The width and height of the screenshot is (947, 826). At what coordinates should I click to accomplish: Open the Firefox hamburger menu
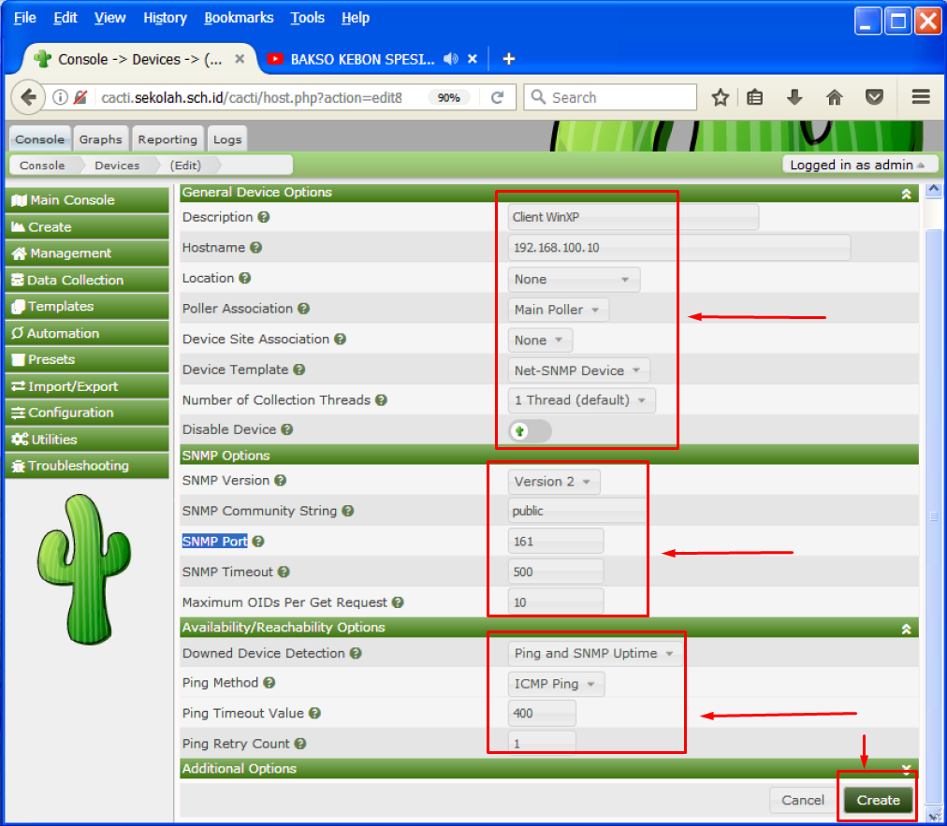click(x=920, y=97)
